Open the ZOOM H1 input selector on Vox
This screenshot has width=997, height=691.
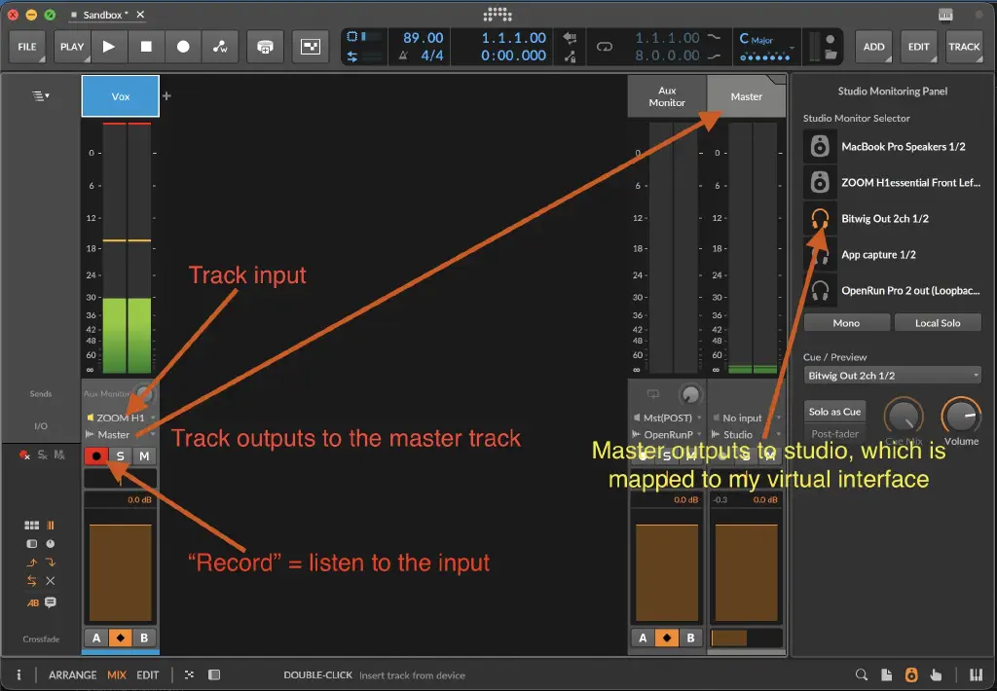[118, 417]
